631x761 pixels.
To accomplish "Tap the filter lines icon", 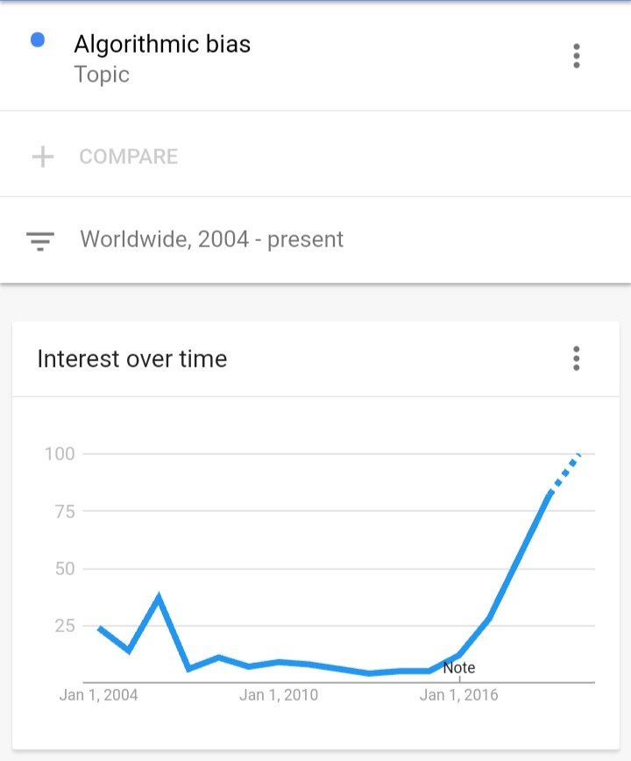I will point(40,240).
